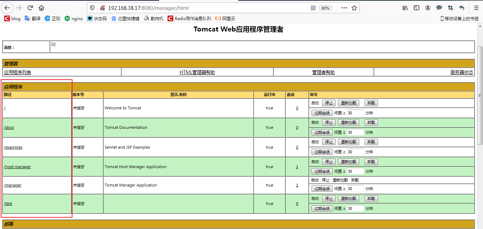The width and height of the screenshot is (483, 229).
Task: Open the 亿图快捷键 bookmark
Action: tap(125, 18)
